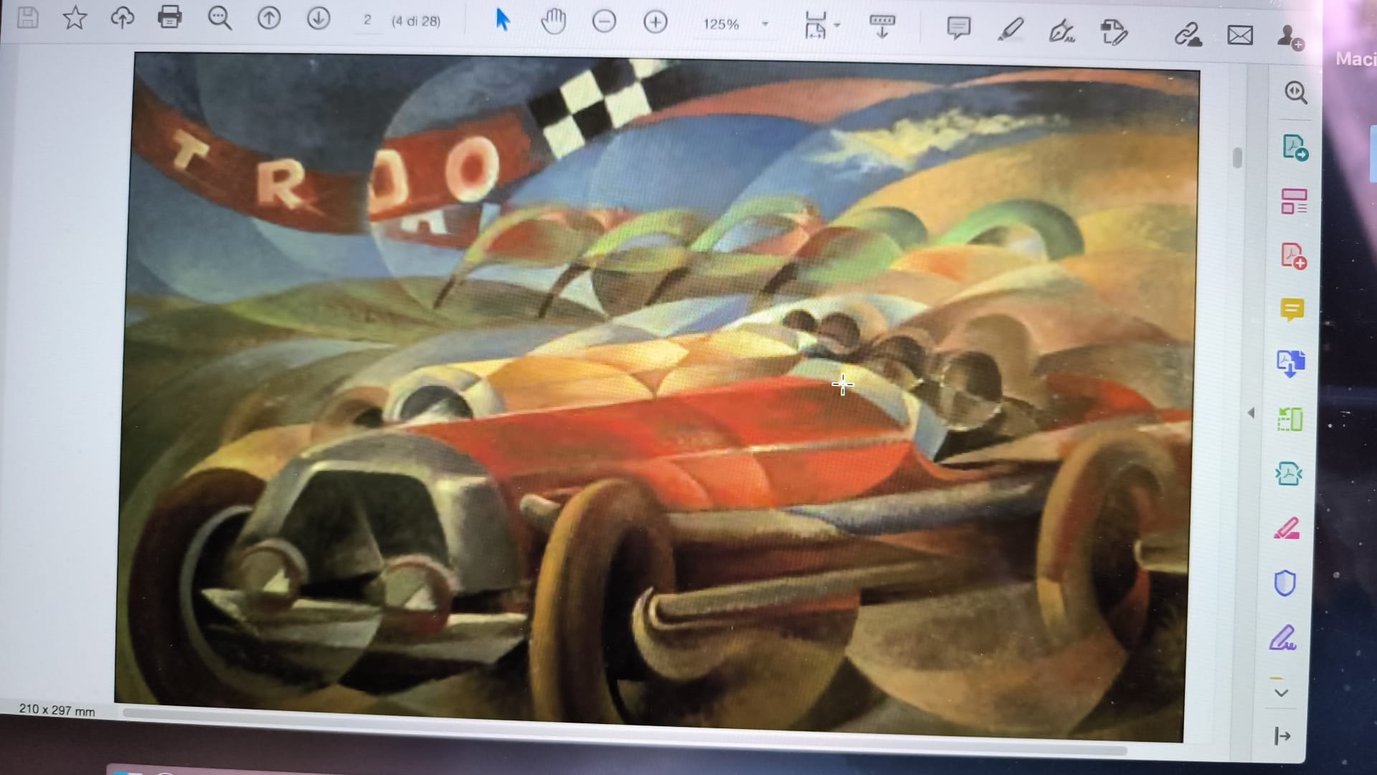Image resolution: width=1377 pixels, height=775 pixels.
Task: Open Fill and Sign tool in sidebar
Action: [1283, 637]
